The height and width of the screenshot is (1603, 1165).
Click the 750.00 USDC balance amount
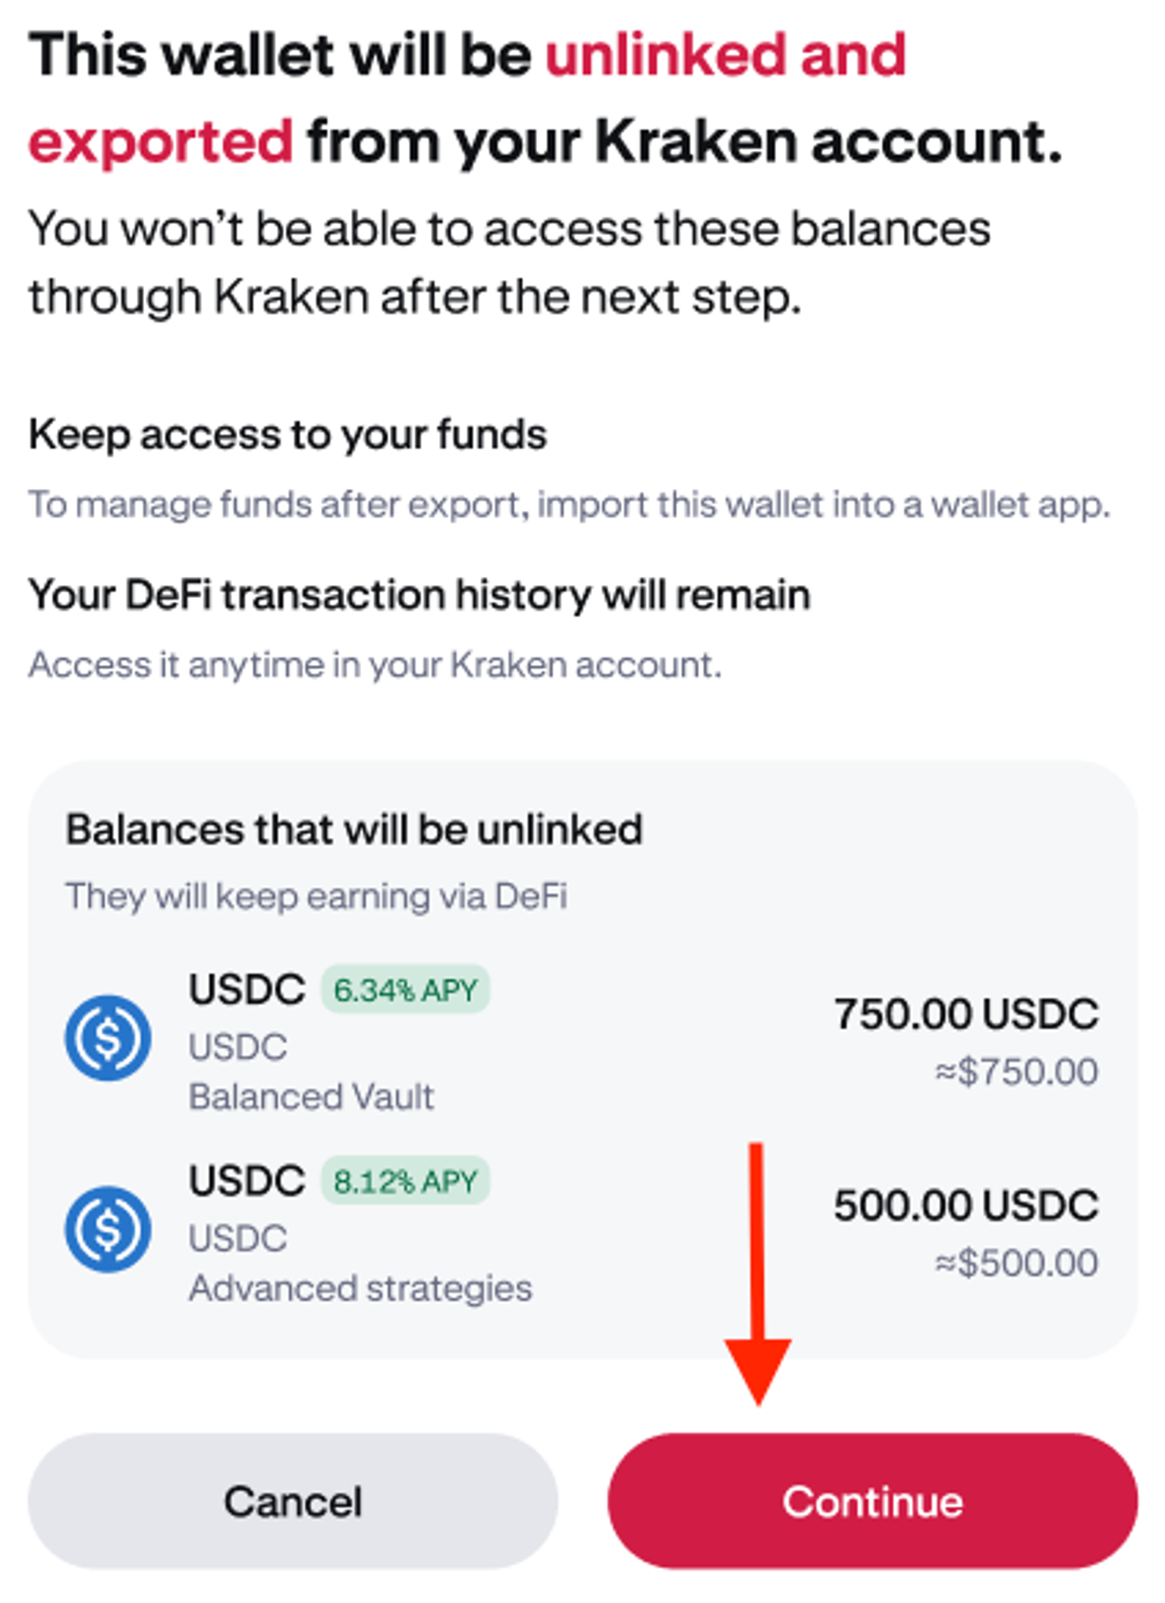coord(966,1014)
